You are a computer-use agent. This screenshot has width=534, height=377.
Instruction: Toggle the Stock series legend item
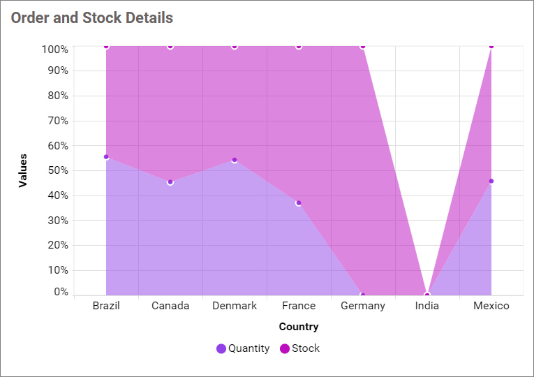coord(306,348)
